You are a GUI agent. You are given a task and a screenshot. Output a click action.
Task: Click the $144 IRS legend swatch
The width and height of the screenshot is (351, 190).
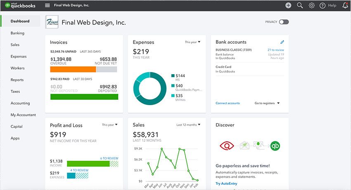173,75
